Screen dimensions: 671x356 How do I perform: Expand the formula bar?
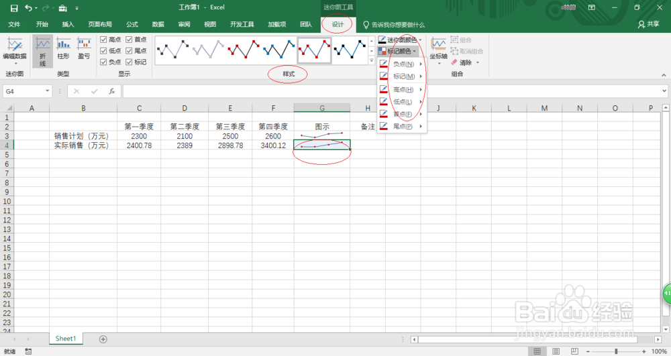click(x=664, y=91)
